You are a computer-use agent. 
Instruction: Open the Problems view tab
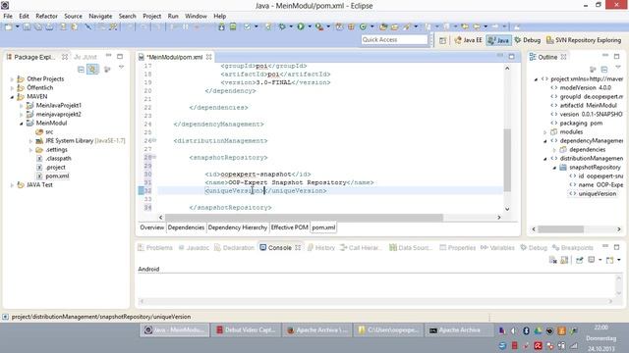pyautogui.click(x=155, y=248)
